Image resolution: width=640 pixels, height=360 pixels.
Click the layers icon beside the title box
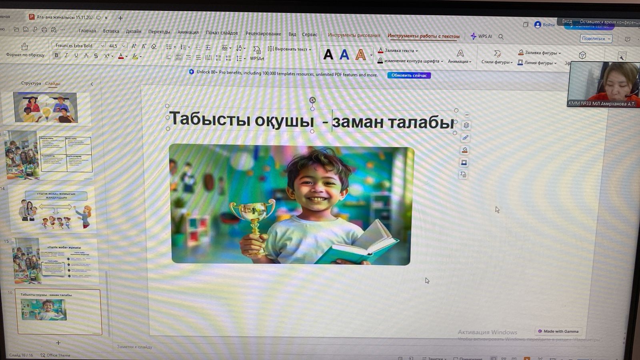point(466,125)
